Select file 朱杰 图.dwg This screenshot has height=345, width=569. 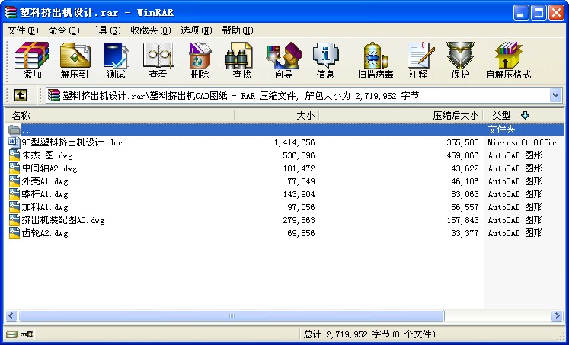(x=47, y=155)
